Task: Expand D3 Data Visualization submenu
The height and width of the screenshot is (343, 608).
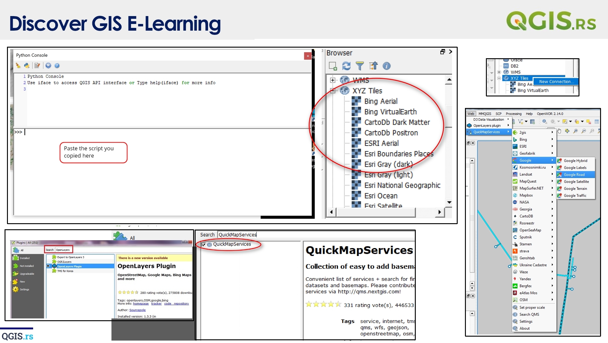Action: (489, 119)
